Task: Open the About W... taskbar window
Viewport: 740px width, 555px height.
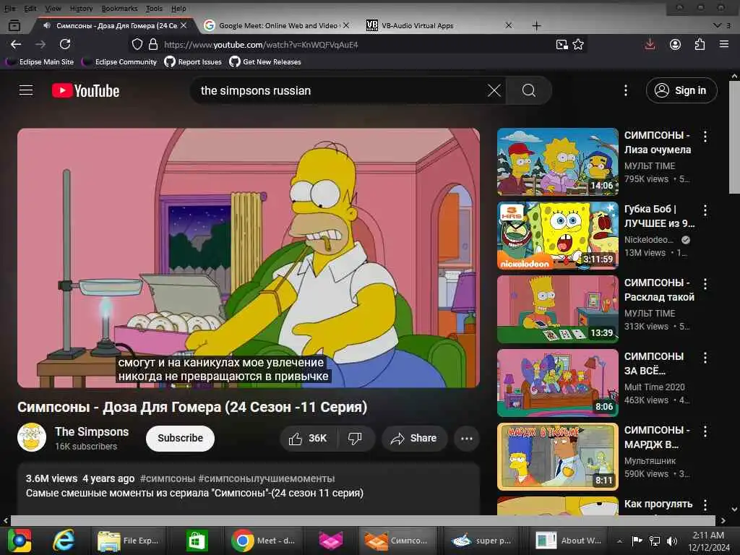Action: click(x=569, y=541)
